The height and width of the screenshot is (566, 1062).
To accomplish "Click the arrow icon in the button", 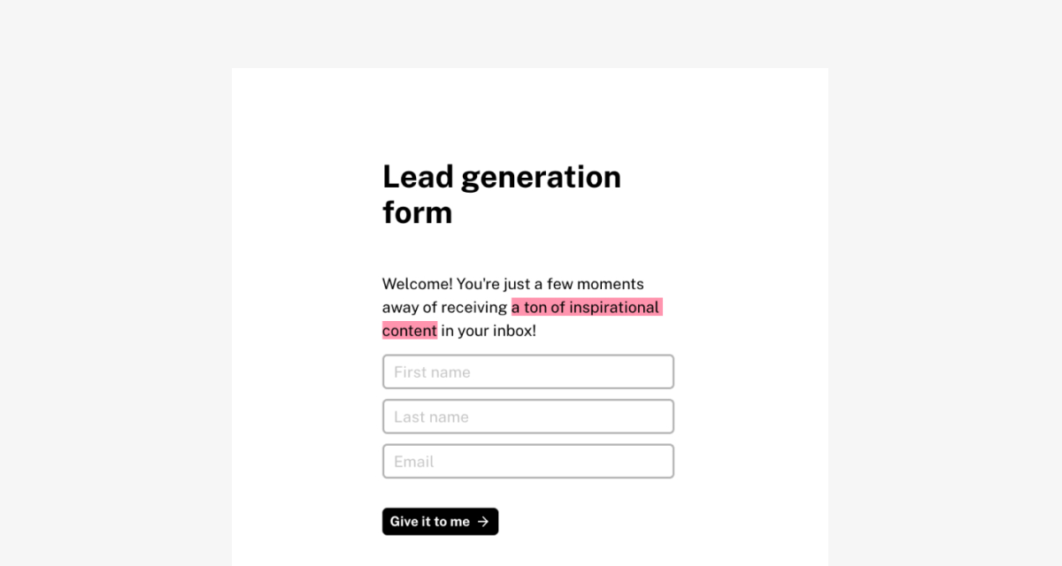I will click(483, 522).
